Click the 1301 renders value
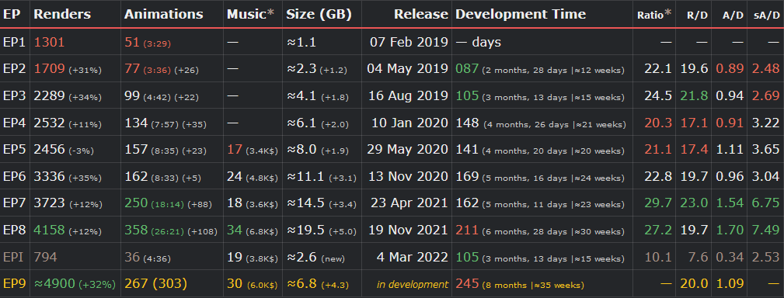Screen dimensions: 784x298 click(x=49, y=43)
